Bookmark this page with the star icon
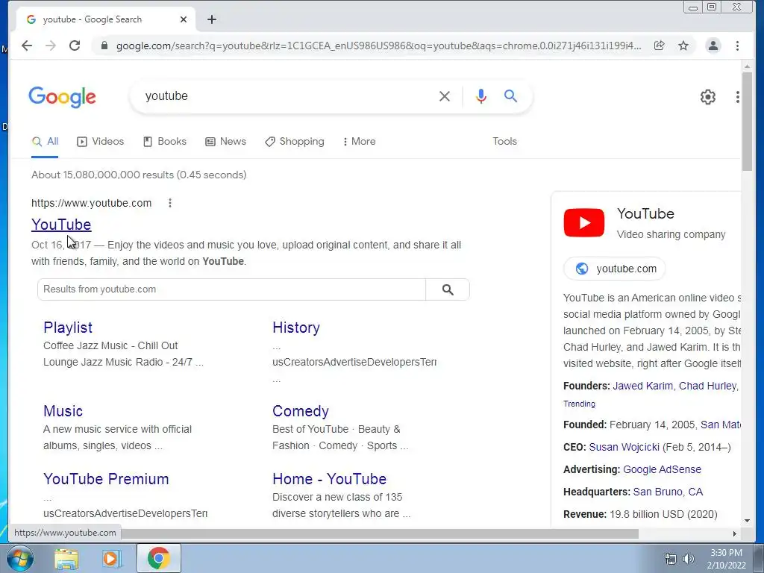764x573 pixels. [x=683, y=46]
